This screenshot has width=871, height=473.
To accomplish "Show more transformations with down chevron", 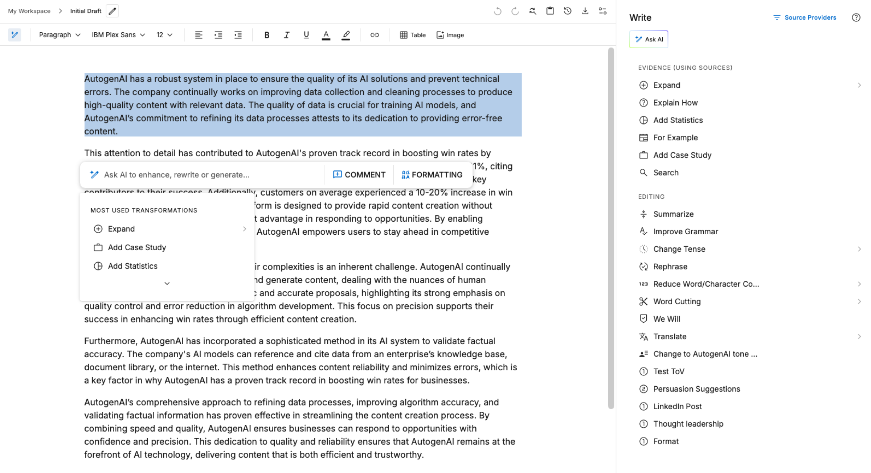I will coord(167,283).
